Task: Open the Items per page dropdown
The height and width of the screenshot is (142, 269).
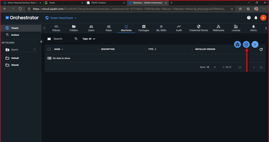Action: point(211,67)
